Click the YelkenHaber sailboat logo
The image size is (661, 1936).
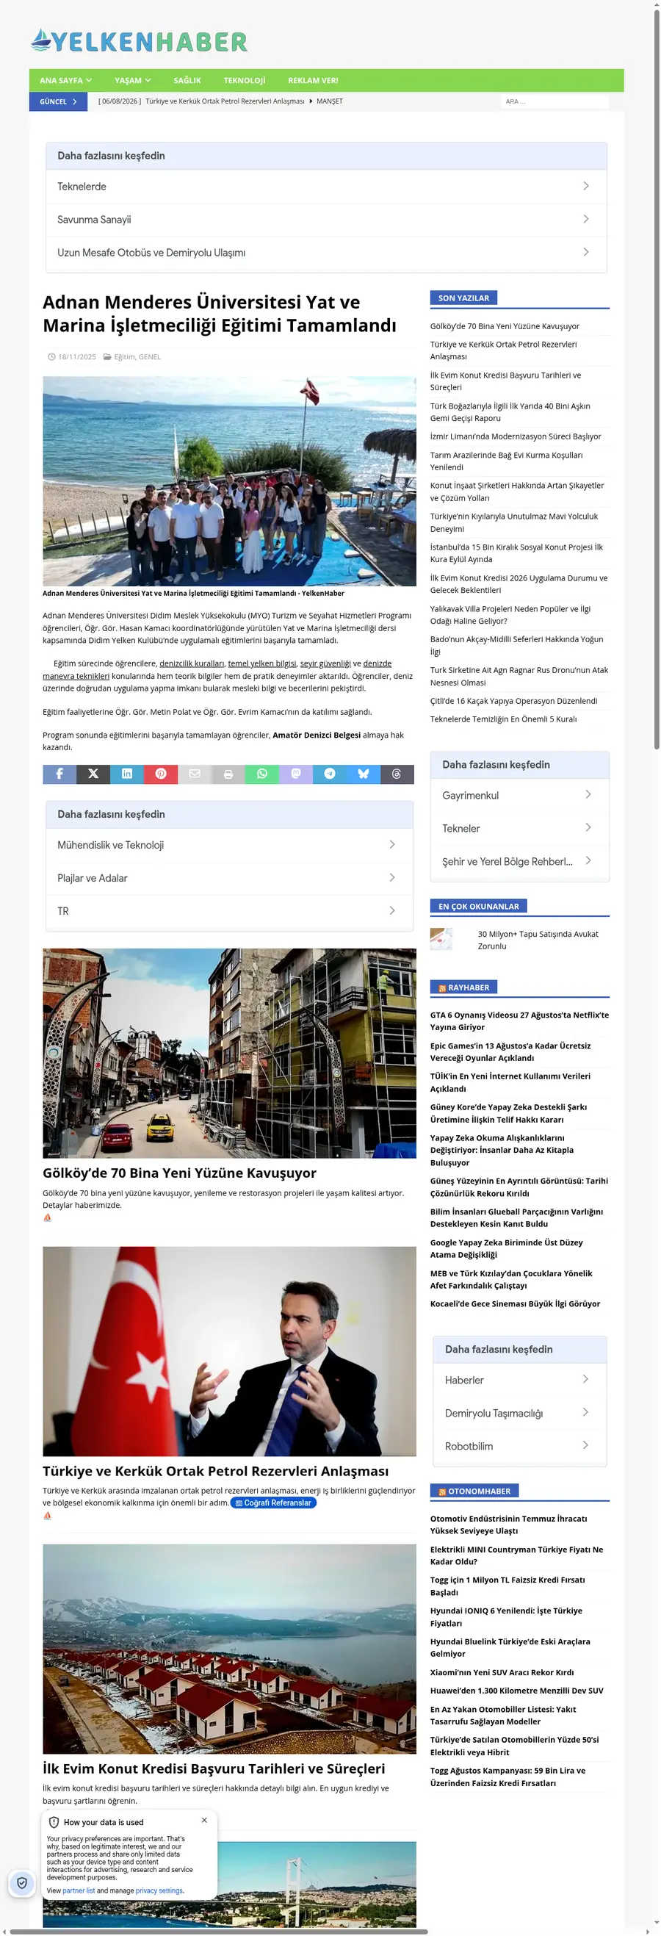pyautogui.click(x=139, y=40)
